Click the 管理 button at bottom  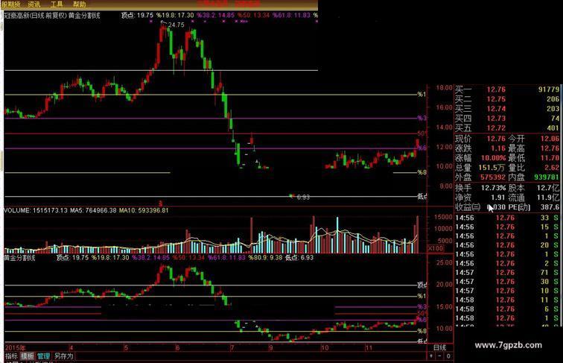tap(43, 356)
